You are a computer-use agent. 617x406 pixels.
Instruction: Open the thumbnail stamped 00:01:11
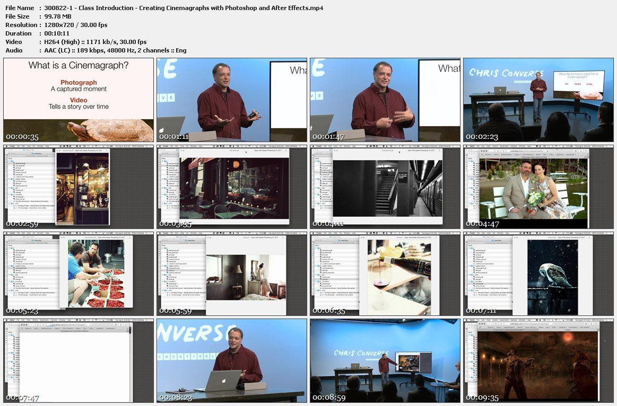(x=232, y=100)
